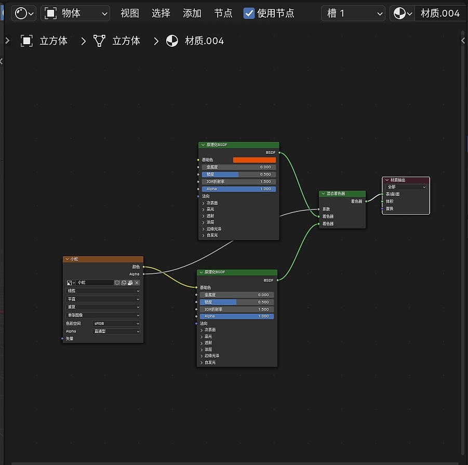The width and height of the screenshot is (468, 465).
Task: Click 糙度 slider in upper 原理化BSDF node
Action: (x=239, y=174)
